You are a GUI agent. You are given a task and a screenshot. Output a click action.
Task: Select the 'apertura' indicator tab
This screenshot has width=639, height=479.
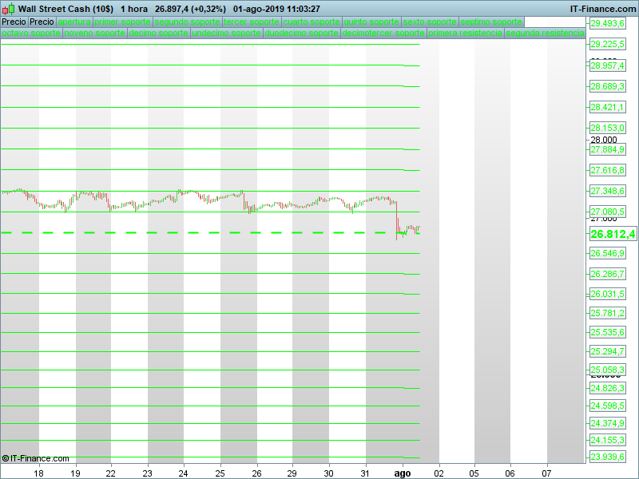tap(74, 22)
